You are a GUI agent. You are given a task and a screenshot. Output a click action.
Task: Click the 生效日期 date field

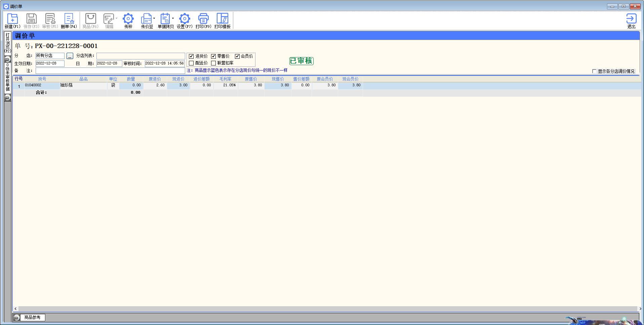(x=50, y=63)
